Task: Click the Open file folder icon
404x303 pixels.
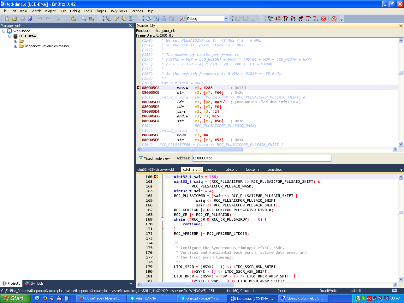Action: (15, 19)
